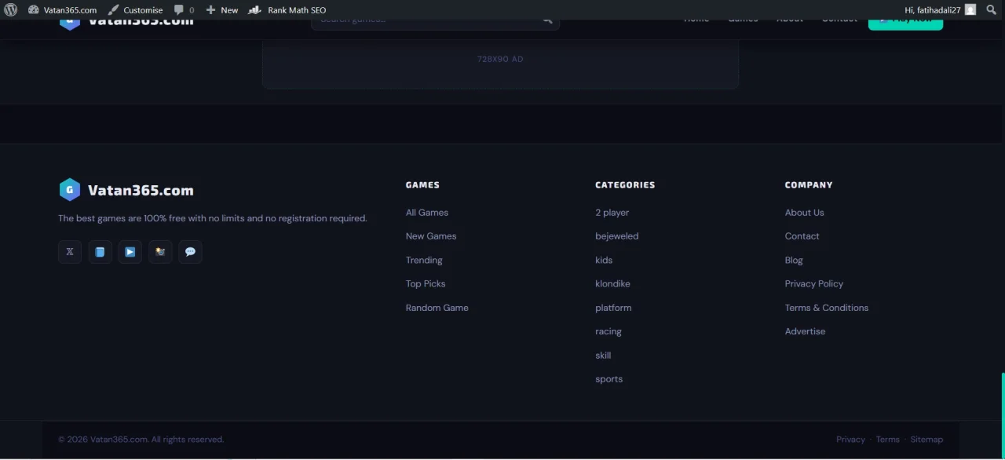The width and height of the screenshot is (1005, 460).
Task: Click the CATEGORIES column heading
Action: [625, 185]
